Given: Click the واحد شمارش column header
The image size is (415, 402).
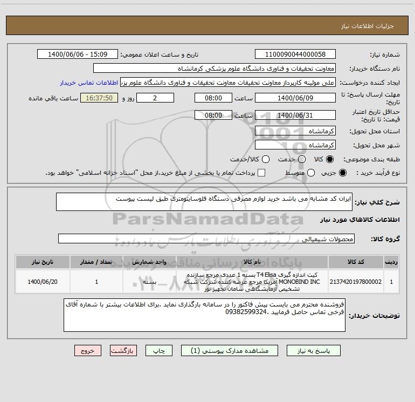Looking at the screenshot, I should click(149, 262).
